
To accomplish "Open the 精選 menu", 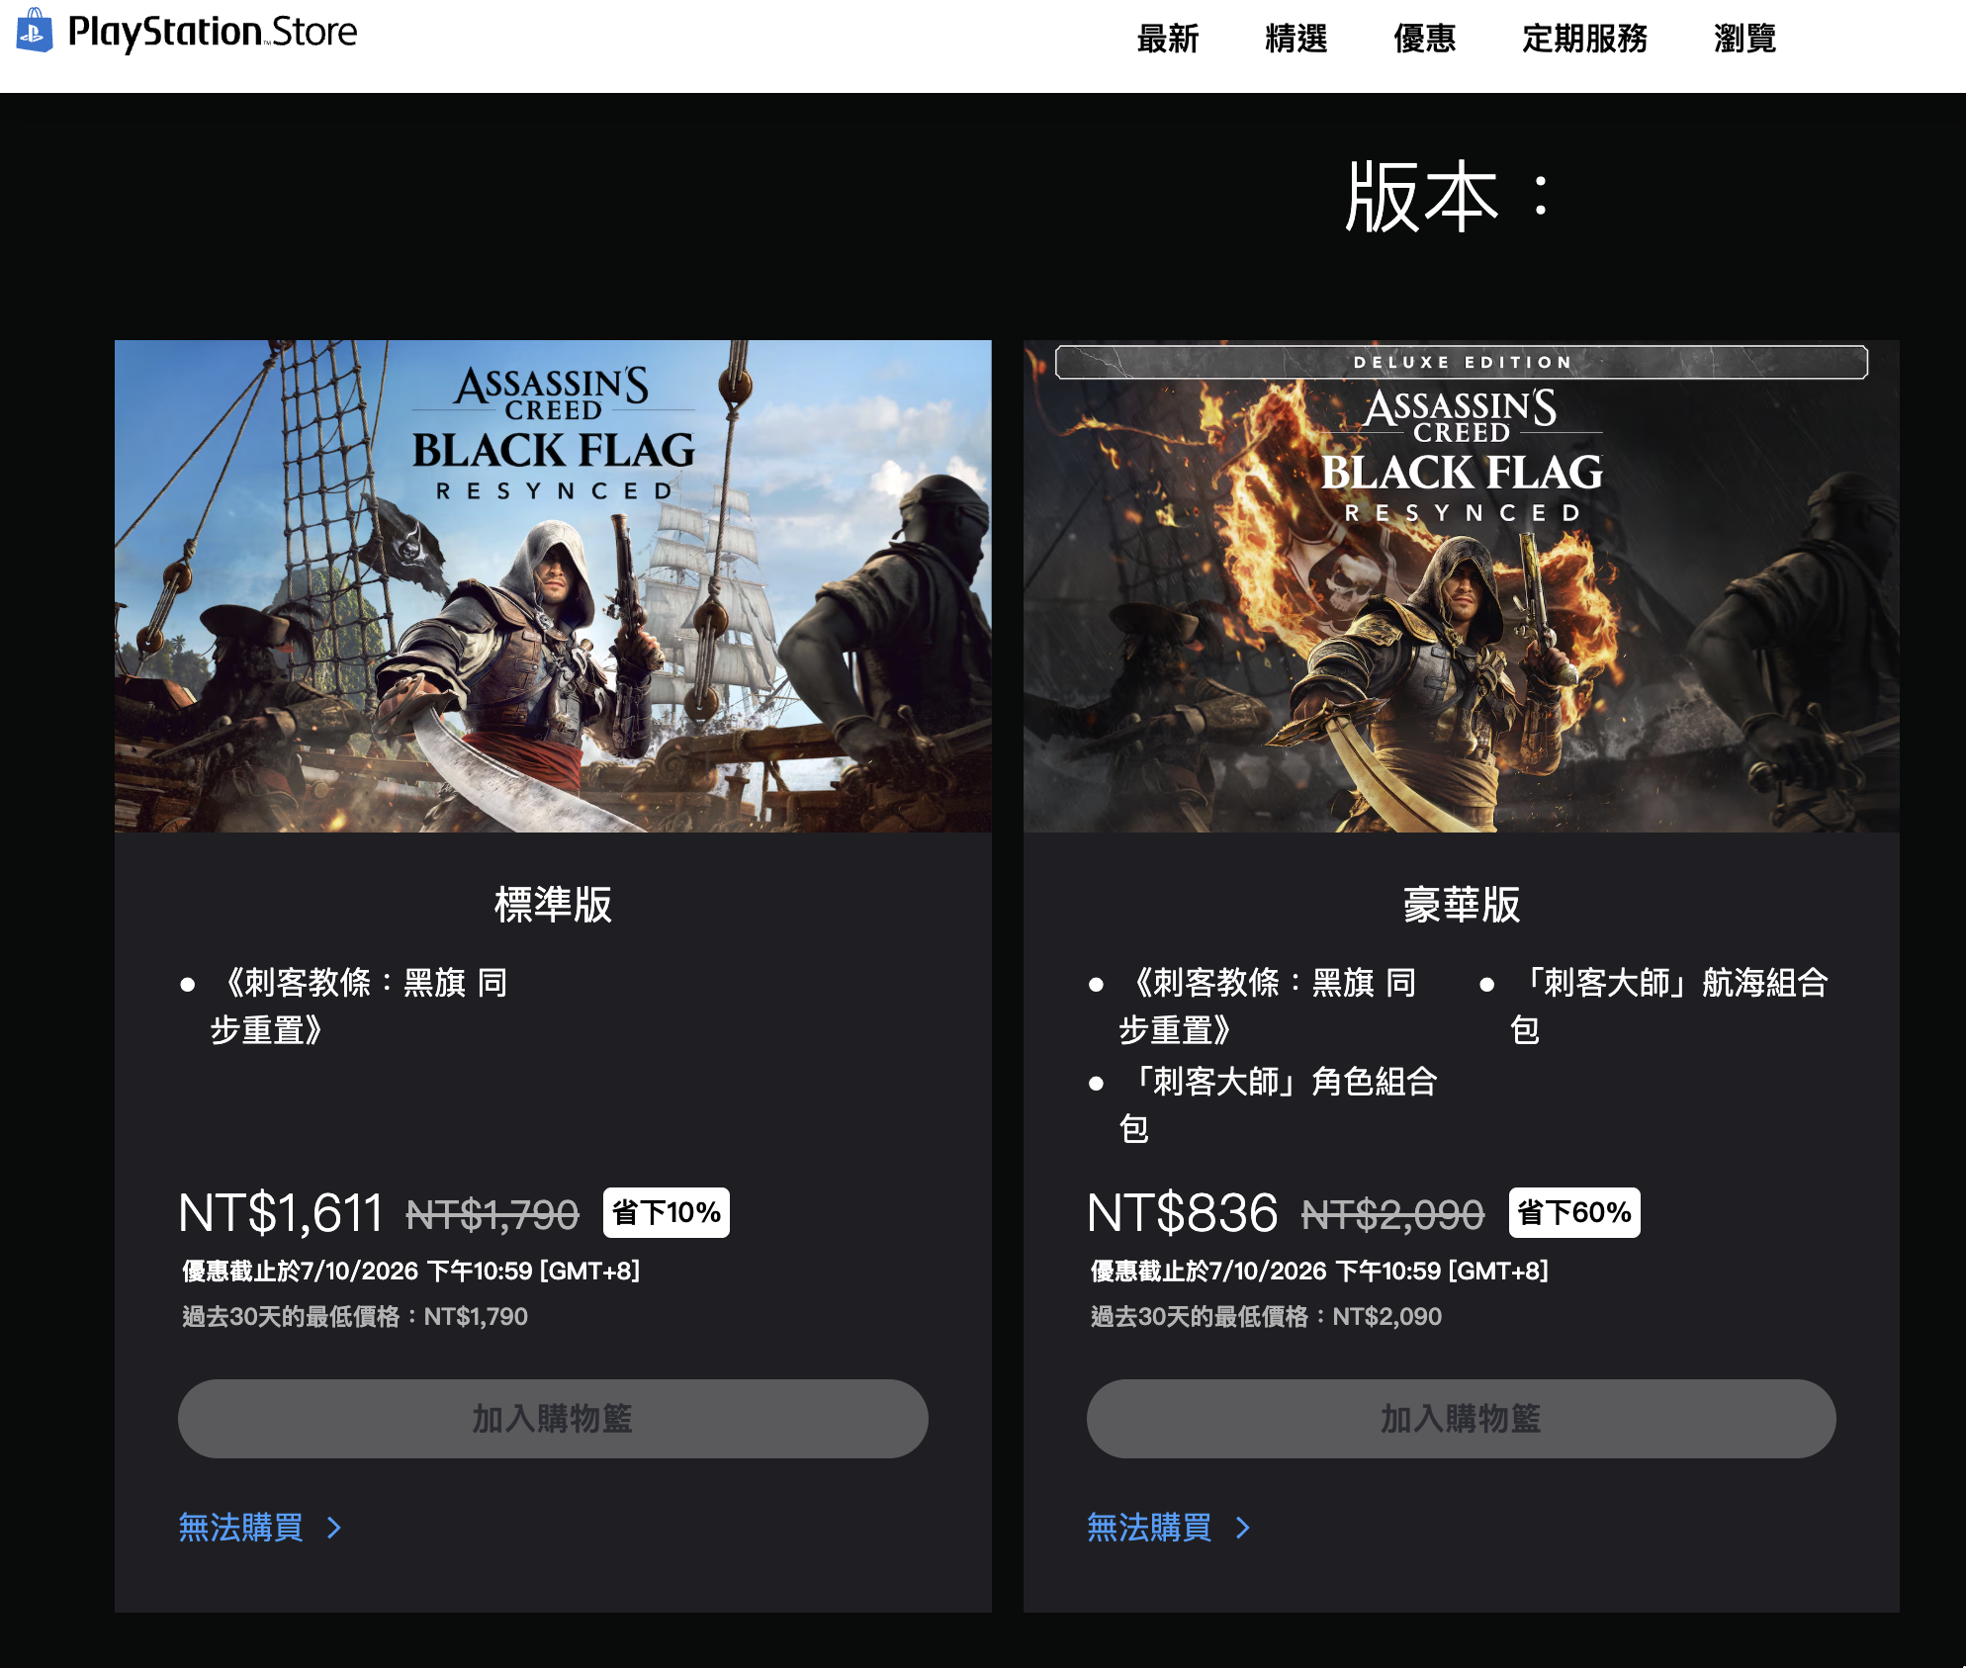I will (x=1296, y=39).
